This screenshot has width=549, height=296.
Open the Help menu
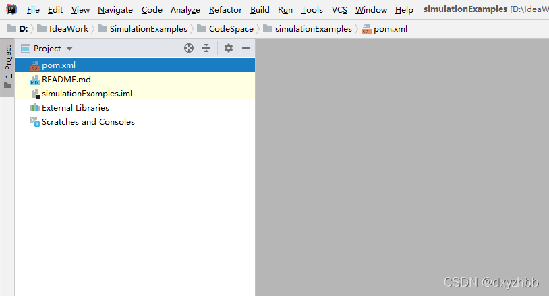coord(404,10)
